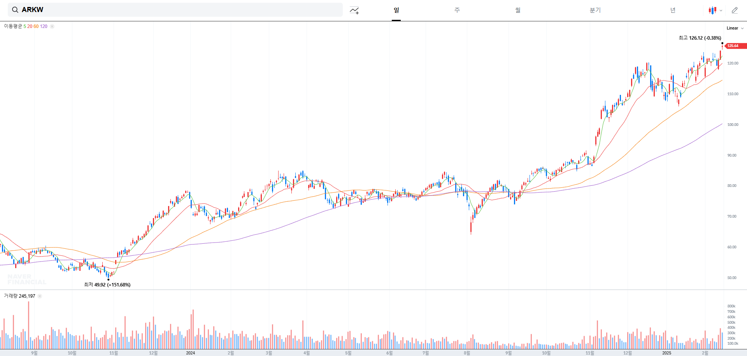Remove the 이동평균 indicator with its x
Screen dimensions: 747x356
pyautogui.click(x=52, y=26)
